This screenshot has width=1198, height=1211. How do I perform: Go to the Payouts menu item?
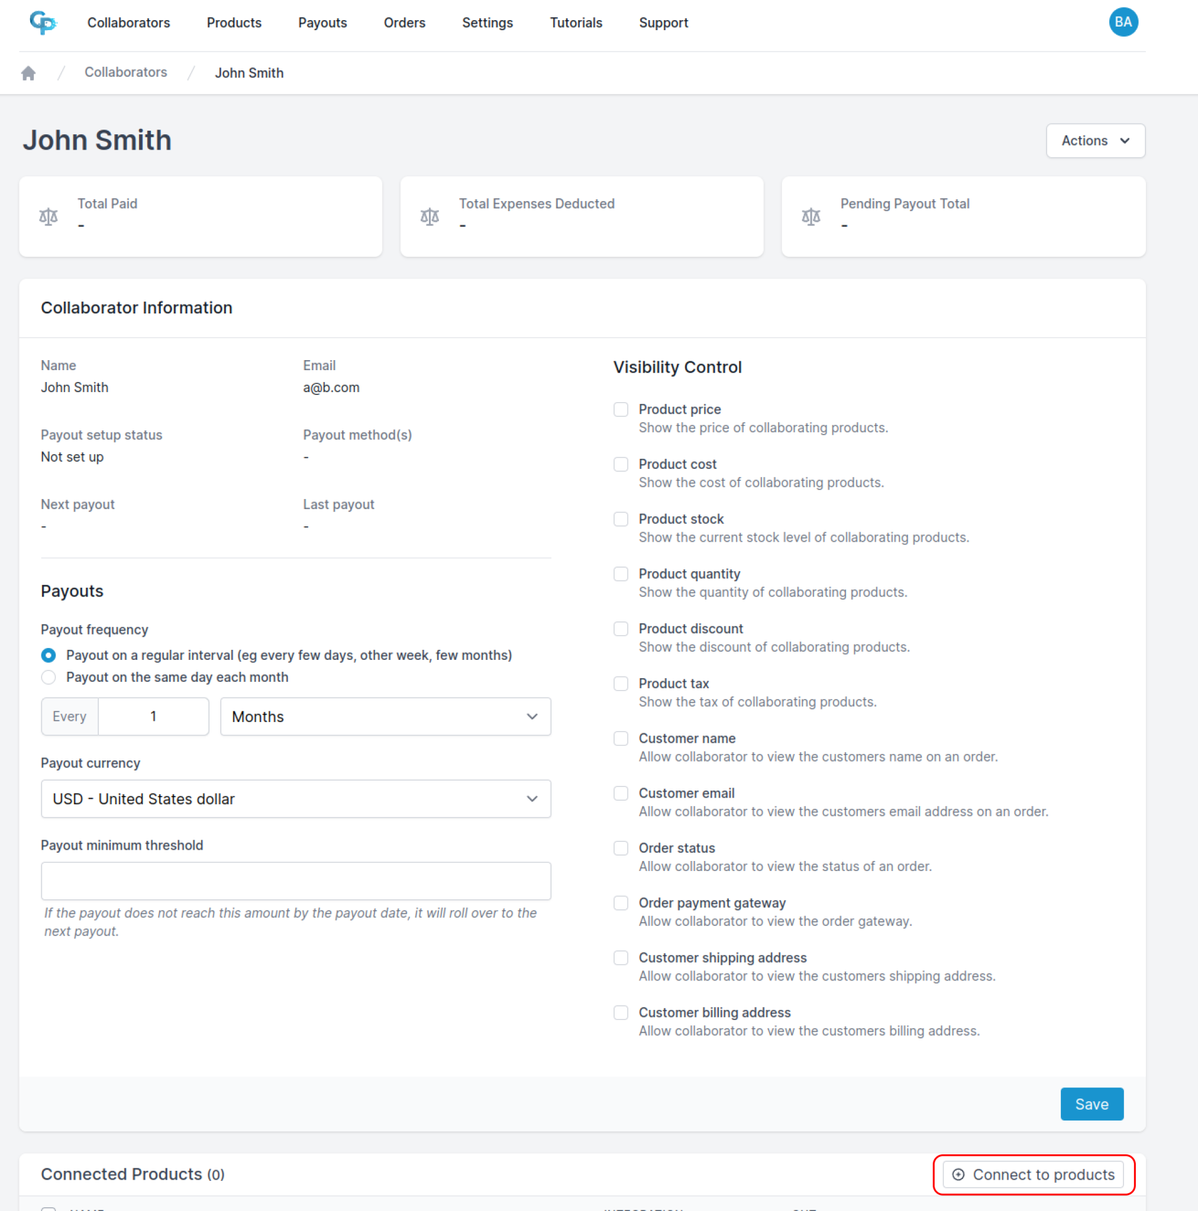click(322, 22)
